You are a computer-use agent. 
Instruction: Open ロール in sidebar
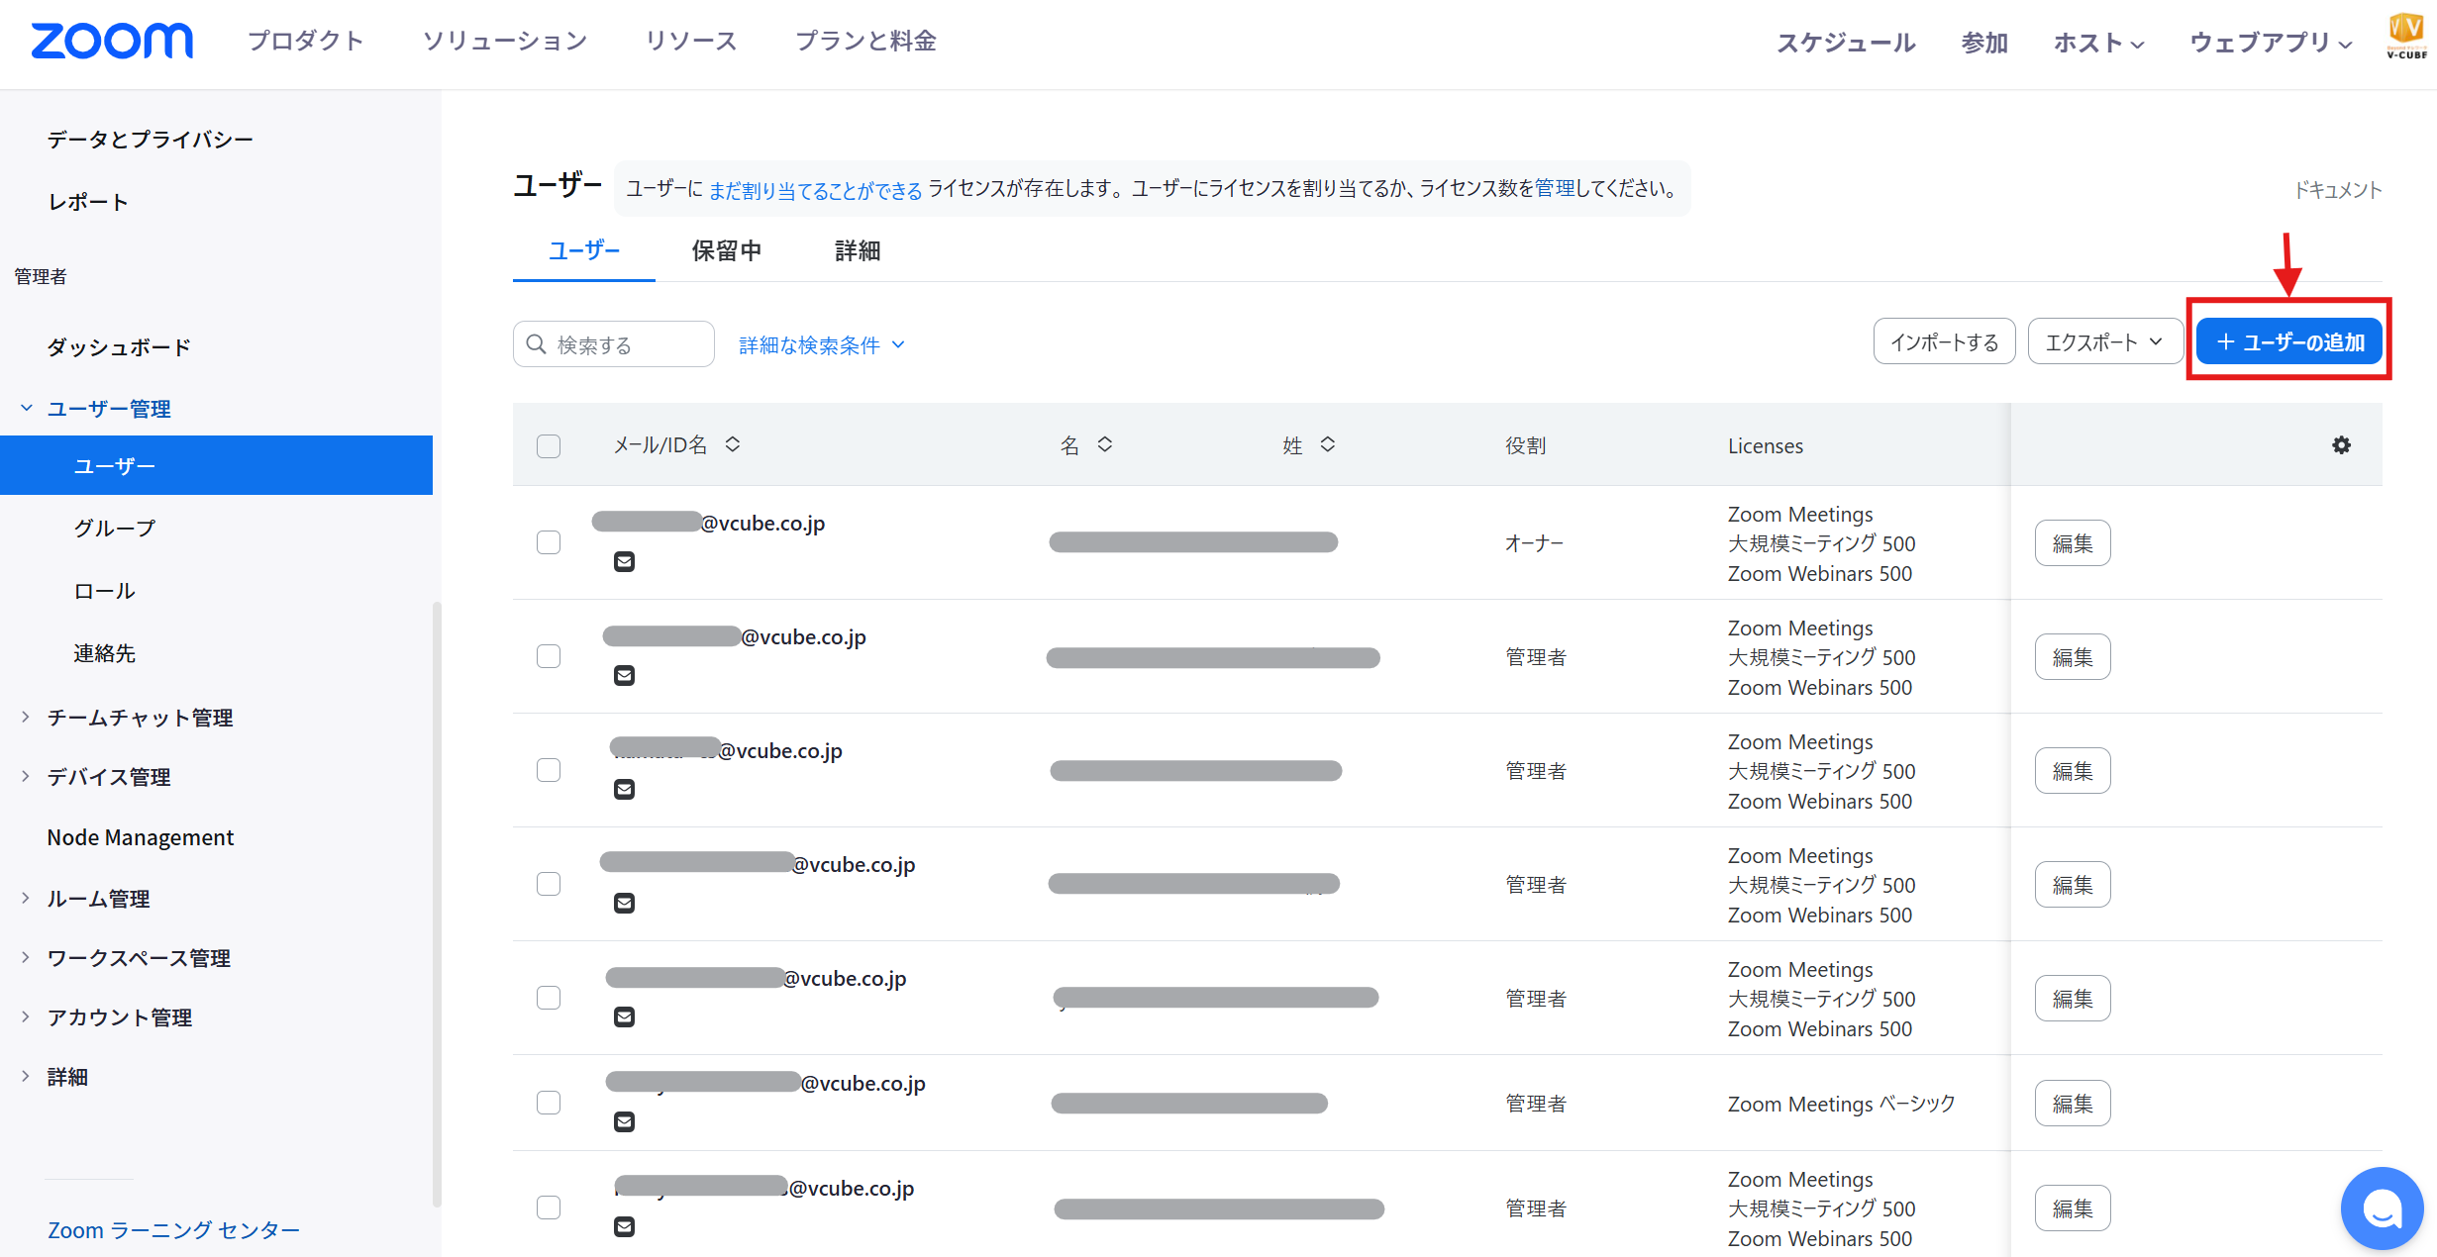click(104, 591)
